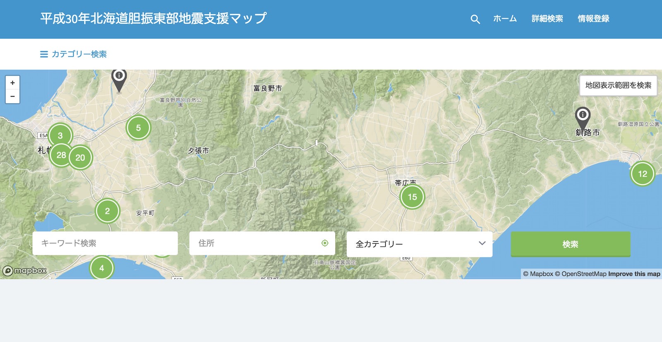Click the hamburger icon beside カテゴリー検索

tap(44, 54)
